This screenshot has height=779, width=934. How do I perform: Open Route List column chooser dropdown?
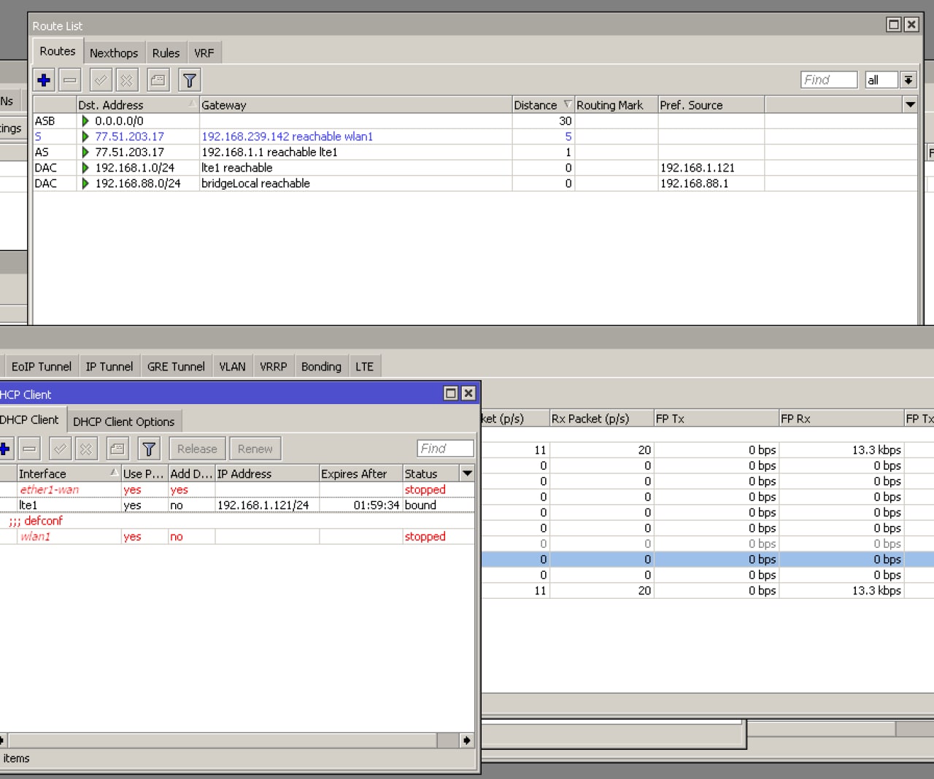pyautogui.click(x=910, y=104)
